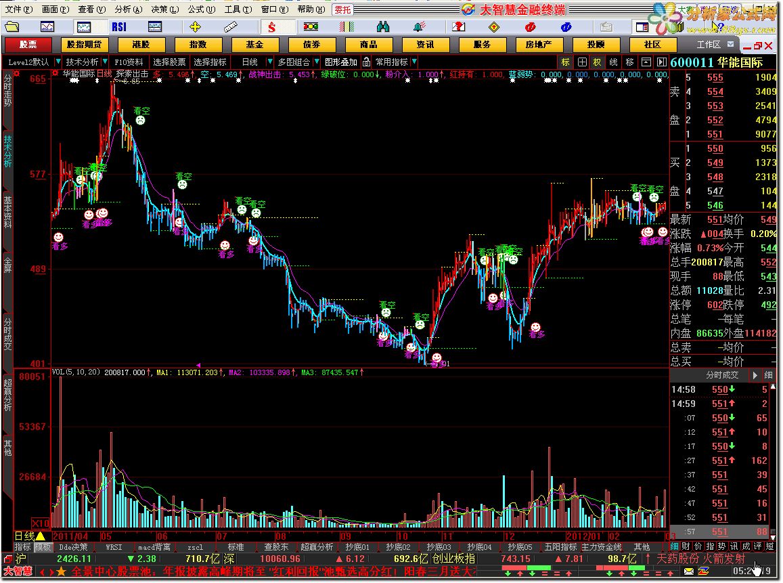Expand the 常用指标 dropdown arrow
Screen dimensions: 783x583
click(414, 62)
